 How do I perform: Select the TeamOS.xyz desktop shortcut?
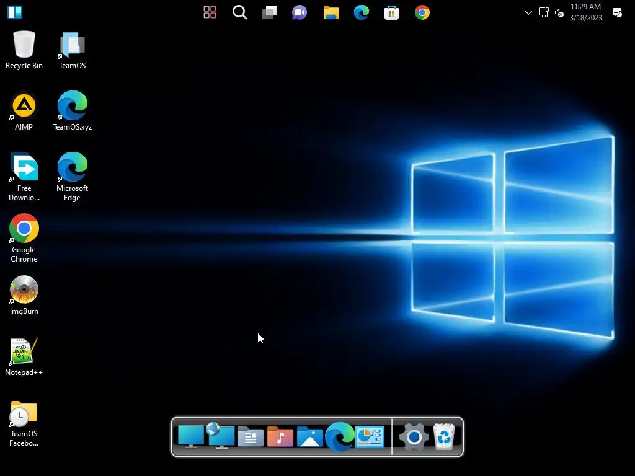(x=72, y=111)
